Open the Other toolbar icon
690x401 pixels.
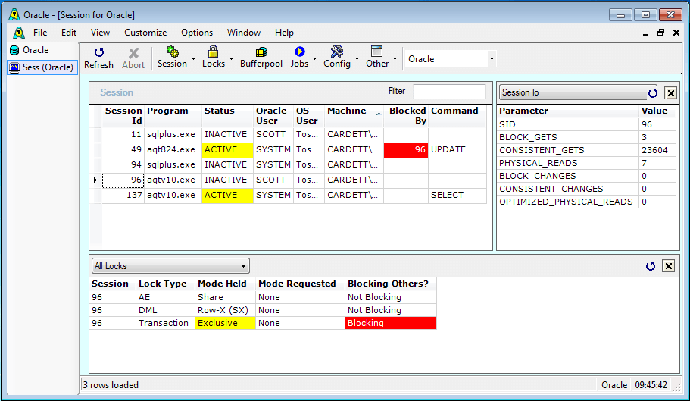click(x=376, y=52)
